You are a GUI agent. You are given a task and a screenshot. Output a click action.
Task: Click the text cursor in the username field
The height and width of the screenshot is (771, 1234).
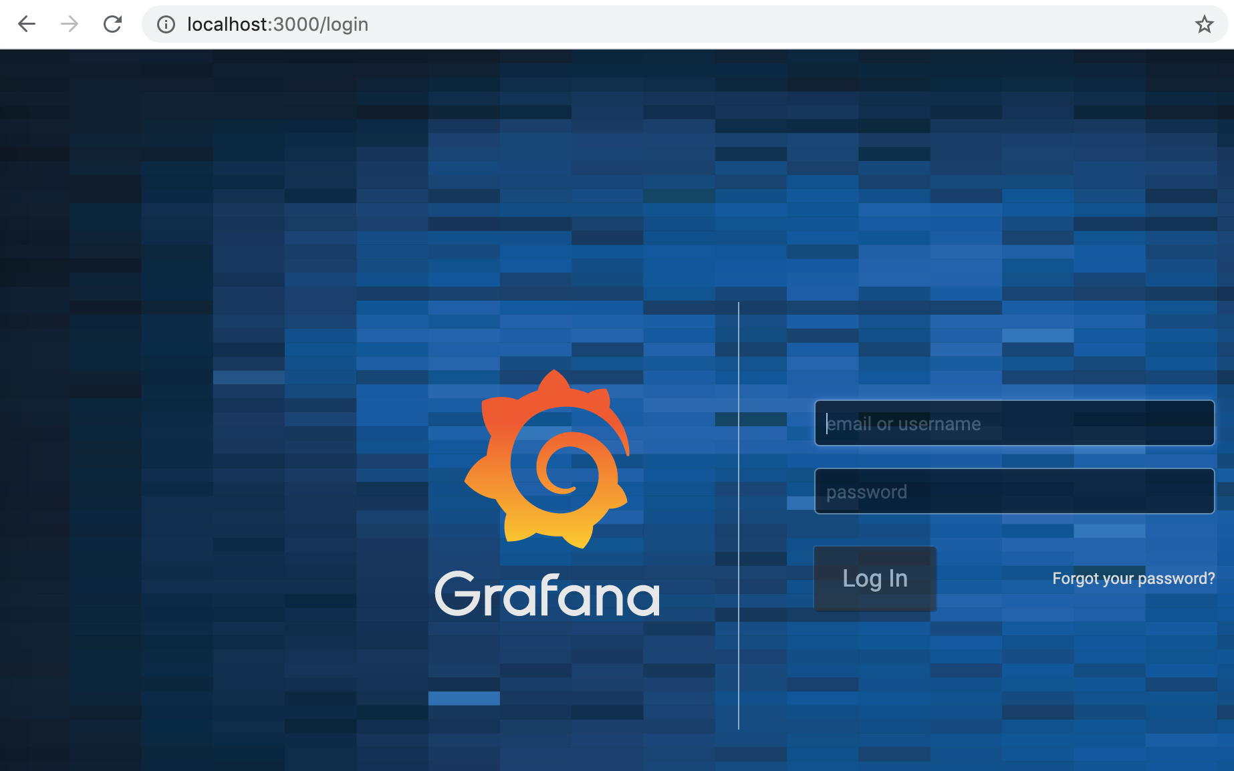click(827, 424)
